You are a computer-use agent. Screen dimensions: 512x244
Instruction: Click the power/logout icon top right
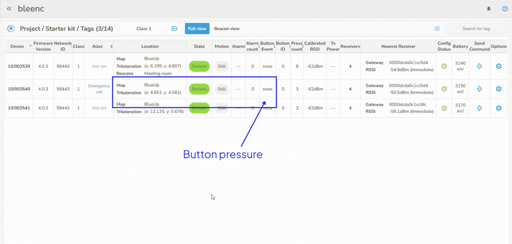click(505, 9)
